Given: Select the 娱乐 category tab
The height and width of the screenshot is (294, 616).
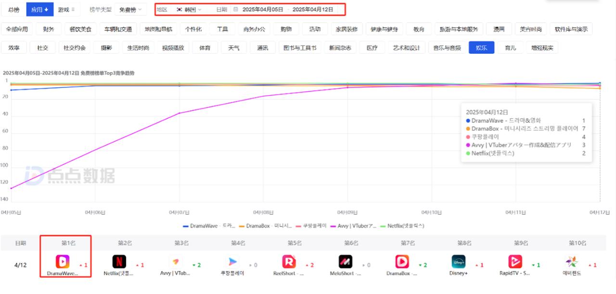Looking at the screenshot, I should 481,47.
